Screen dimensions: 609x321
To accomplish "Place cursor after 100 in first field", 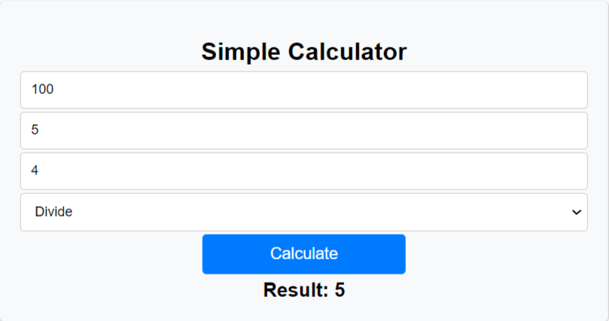I will point(55,90).
